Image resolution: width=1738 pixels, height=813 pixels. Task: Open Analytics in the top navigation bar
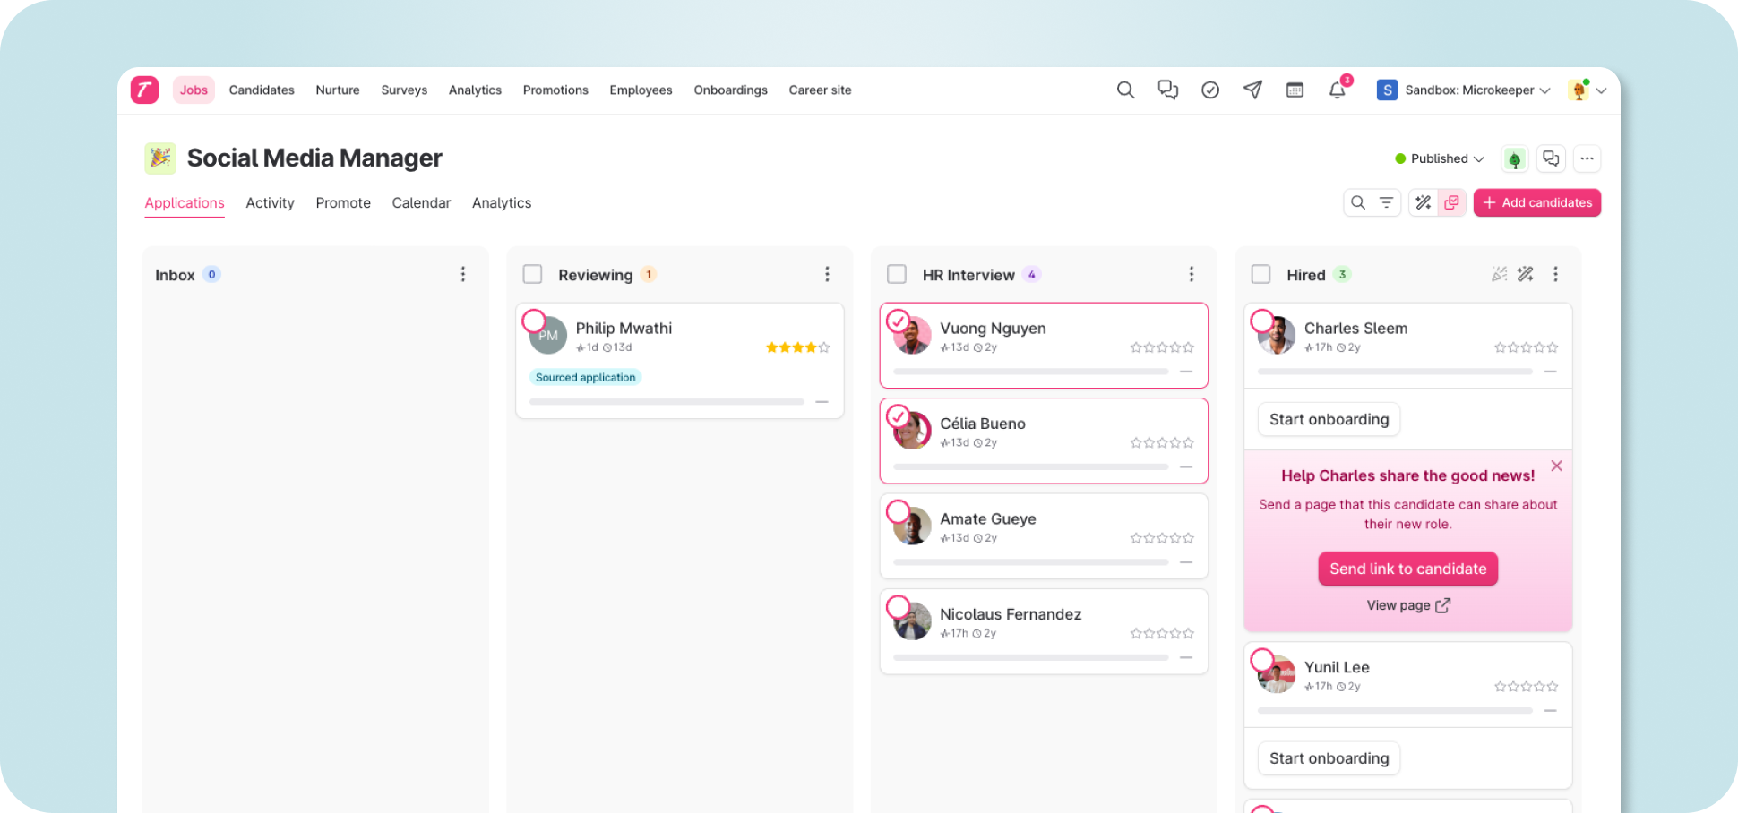coord(475,90)
